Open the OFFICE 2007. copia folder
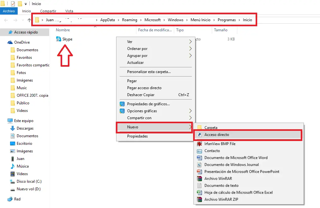Image resolution: width=320 pixels, height=208 pixels. pyautogui.click(x=33, y=95)
